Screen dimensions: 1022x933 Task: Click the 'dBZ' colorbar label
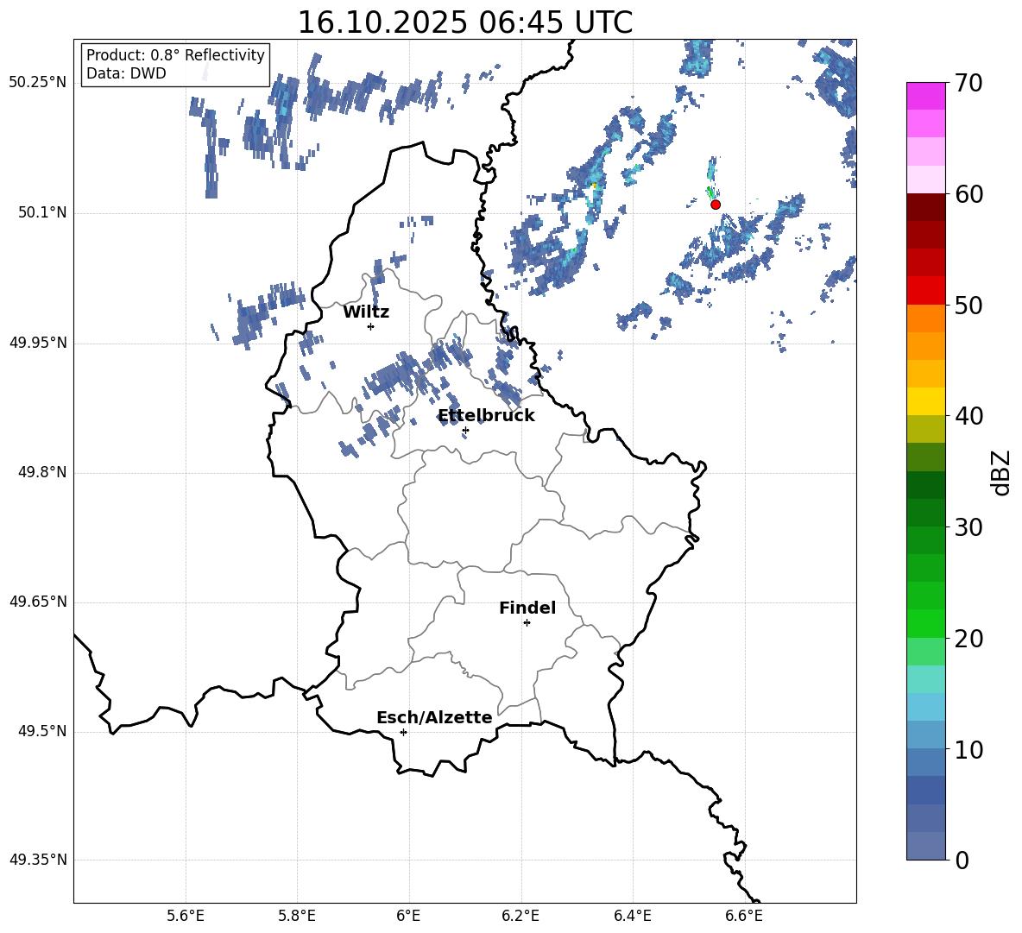coord(1000,472)
